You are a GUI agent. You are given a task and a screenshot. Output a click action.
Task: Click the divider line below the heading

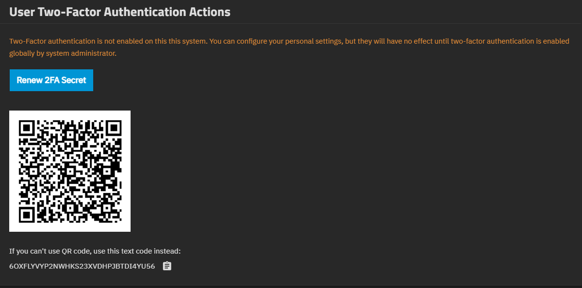(x=291, y=23)
